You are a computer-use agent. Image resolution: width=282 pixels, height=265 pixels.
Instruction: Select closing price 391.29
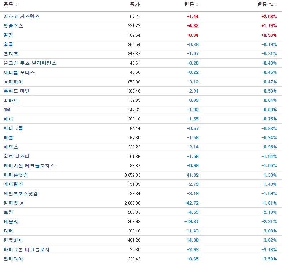tap(134, 26)
